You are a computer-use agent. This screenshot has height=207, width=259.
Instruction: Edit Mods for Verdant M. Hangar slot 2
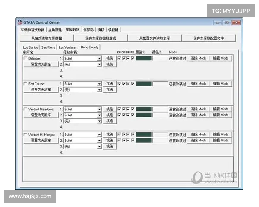pyautogui.click(x=221, y=141)
